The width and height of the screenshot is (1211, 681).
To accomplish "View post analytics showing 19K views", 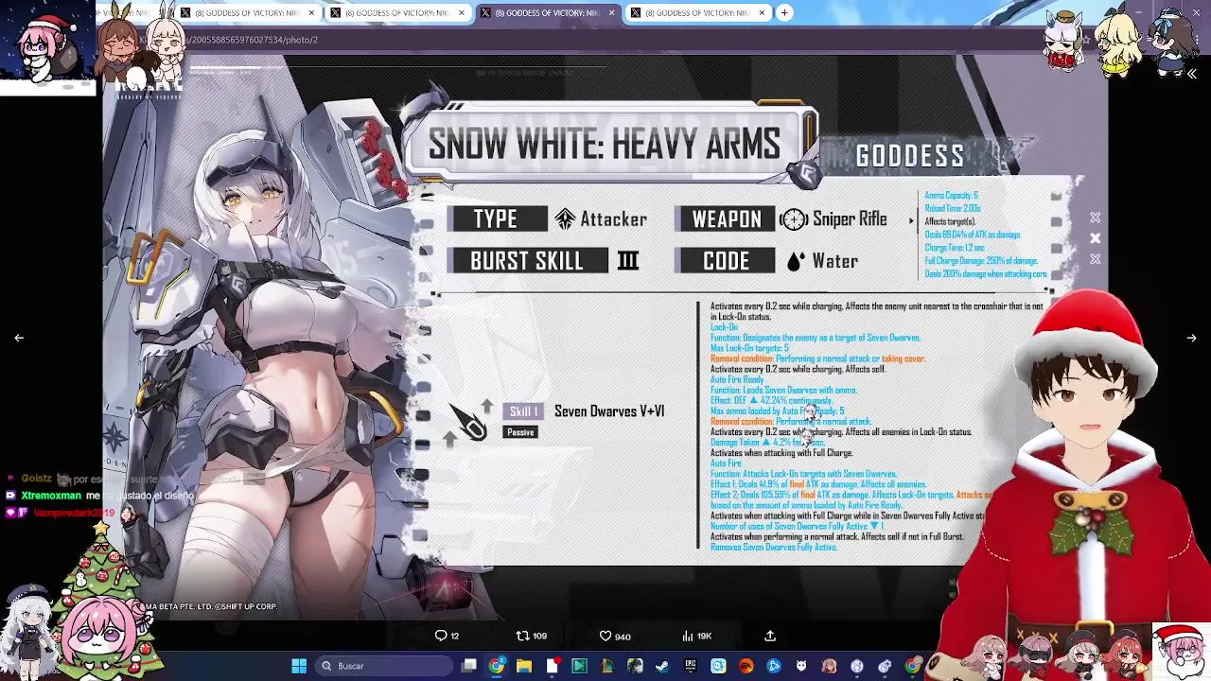I will tap(696, 636).
